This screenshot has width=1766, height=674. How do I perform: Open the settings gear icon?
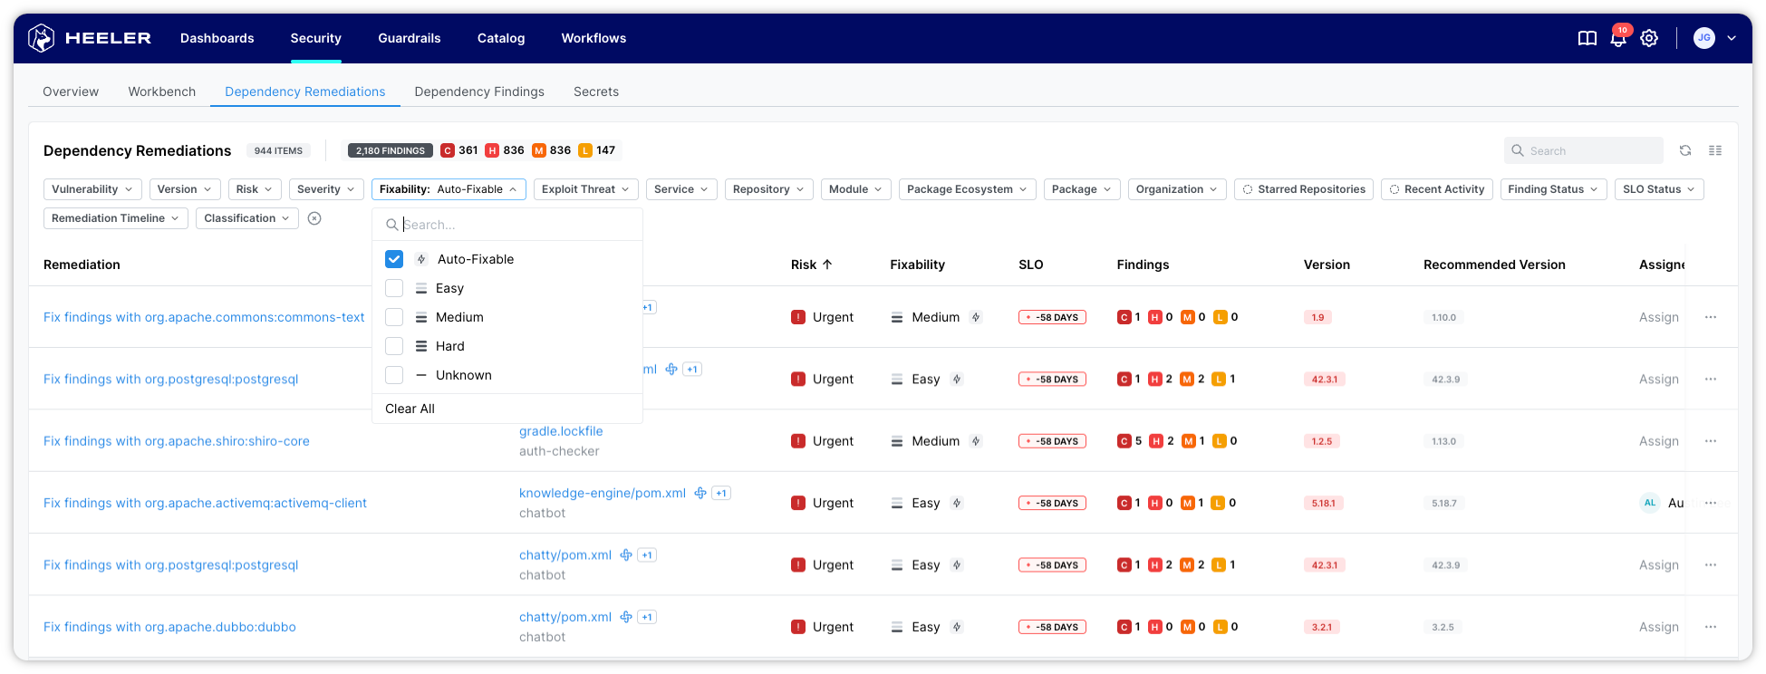pyautogui.click(x=1649, y=38)
